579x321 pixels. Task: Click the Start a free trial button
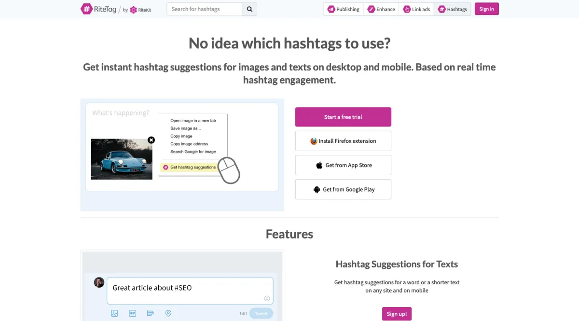pos(343,117)
